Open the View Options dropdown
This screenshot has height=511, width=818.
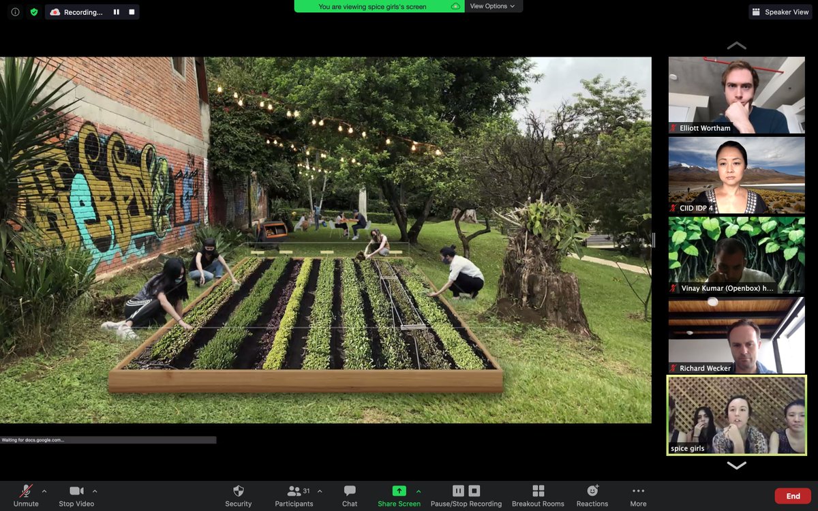pos(493,6)
